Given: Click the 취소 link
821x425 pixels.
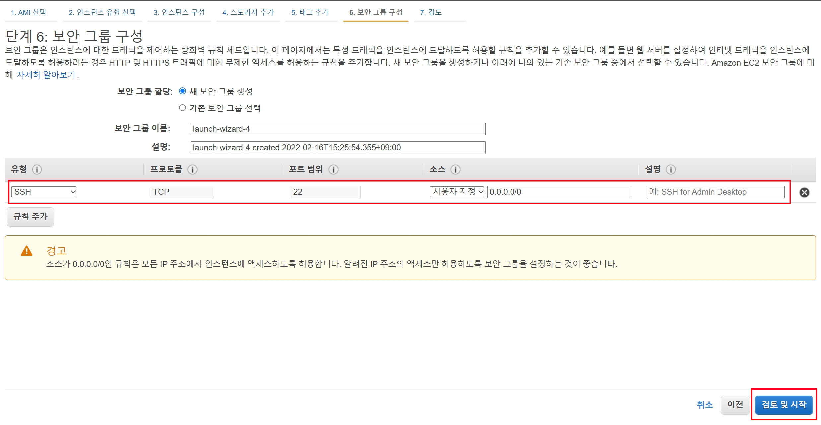Looking at the screenshot, I should [704, 405].
